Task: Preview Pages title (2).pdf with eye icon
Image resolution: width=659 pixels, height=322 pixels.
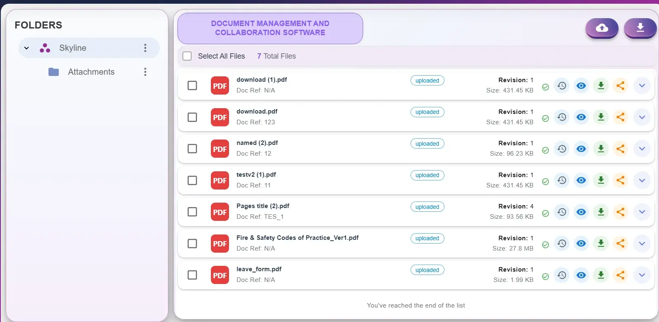Action: click(581, 212)
